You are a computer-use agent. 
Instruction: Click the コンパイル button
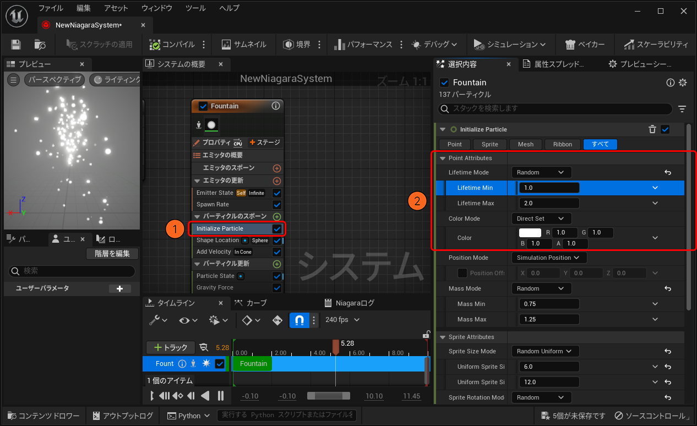[x=172, y=45]
